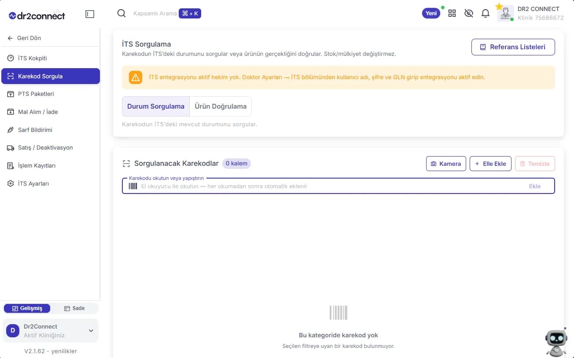The width and height of the screenshot is (574, 358).
Task: Expand the Dr2Connect clinic selector
Action: pos(51,331)
